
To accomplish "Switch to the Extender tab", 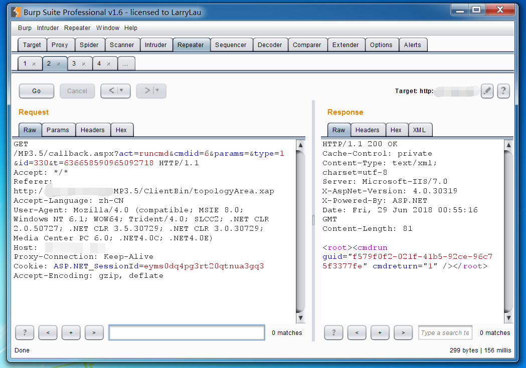I will (345, 45).
